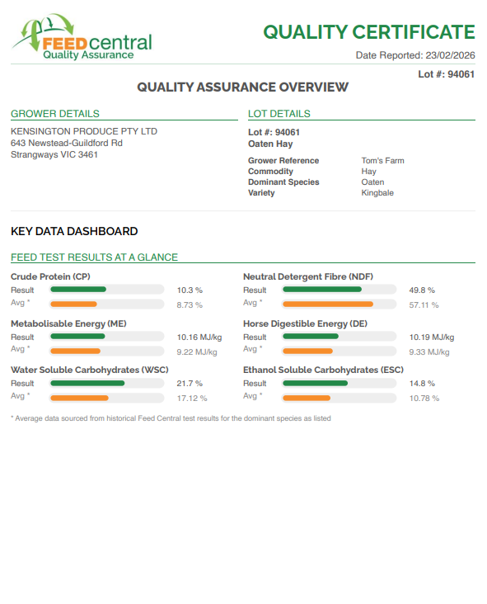Click the LOT DETAILS section heading
The width and height of the screenshot is (487, 604).
point(279,114)
